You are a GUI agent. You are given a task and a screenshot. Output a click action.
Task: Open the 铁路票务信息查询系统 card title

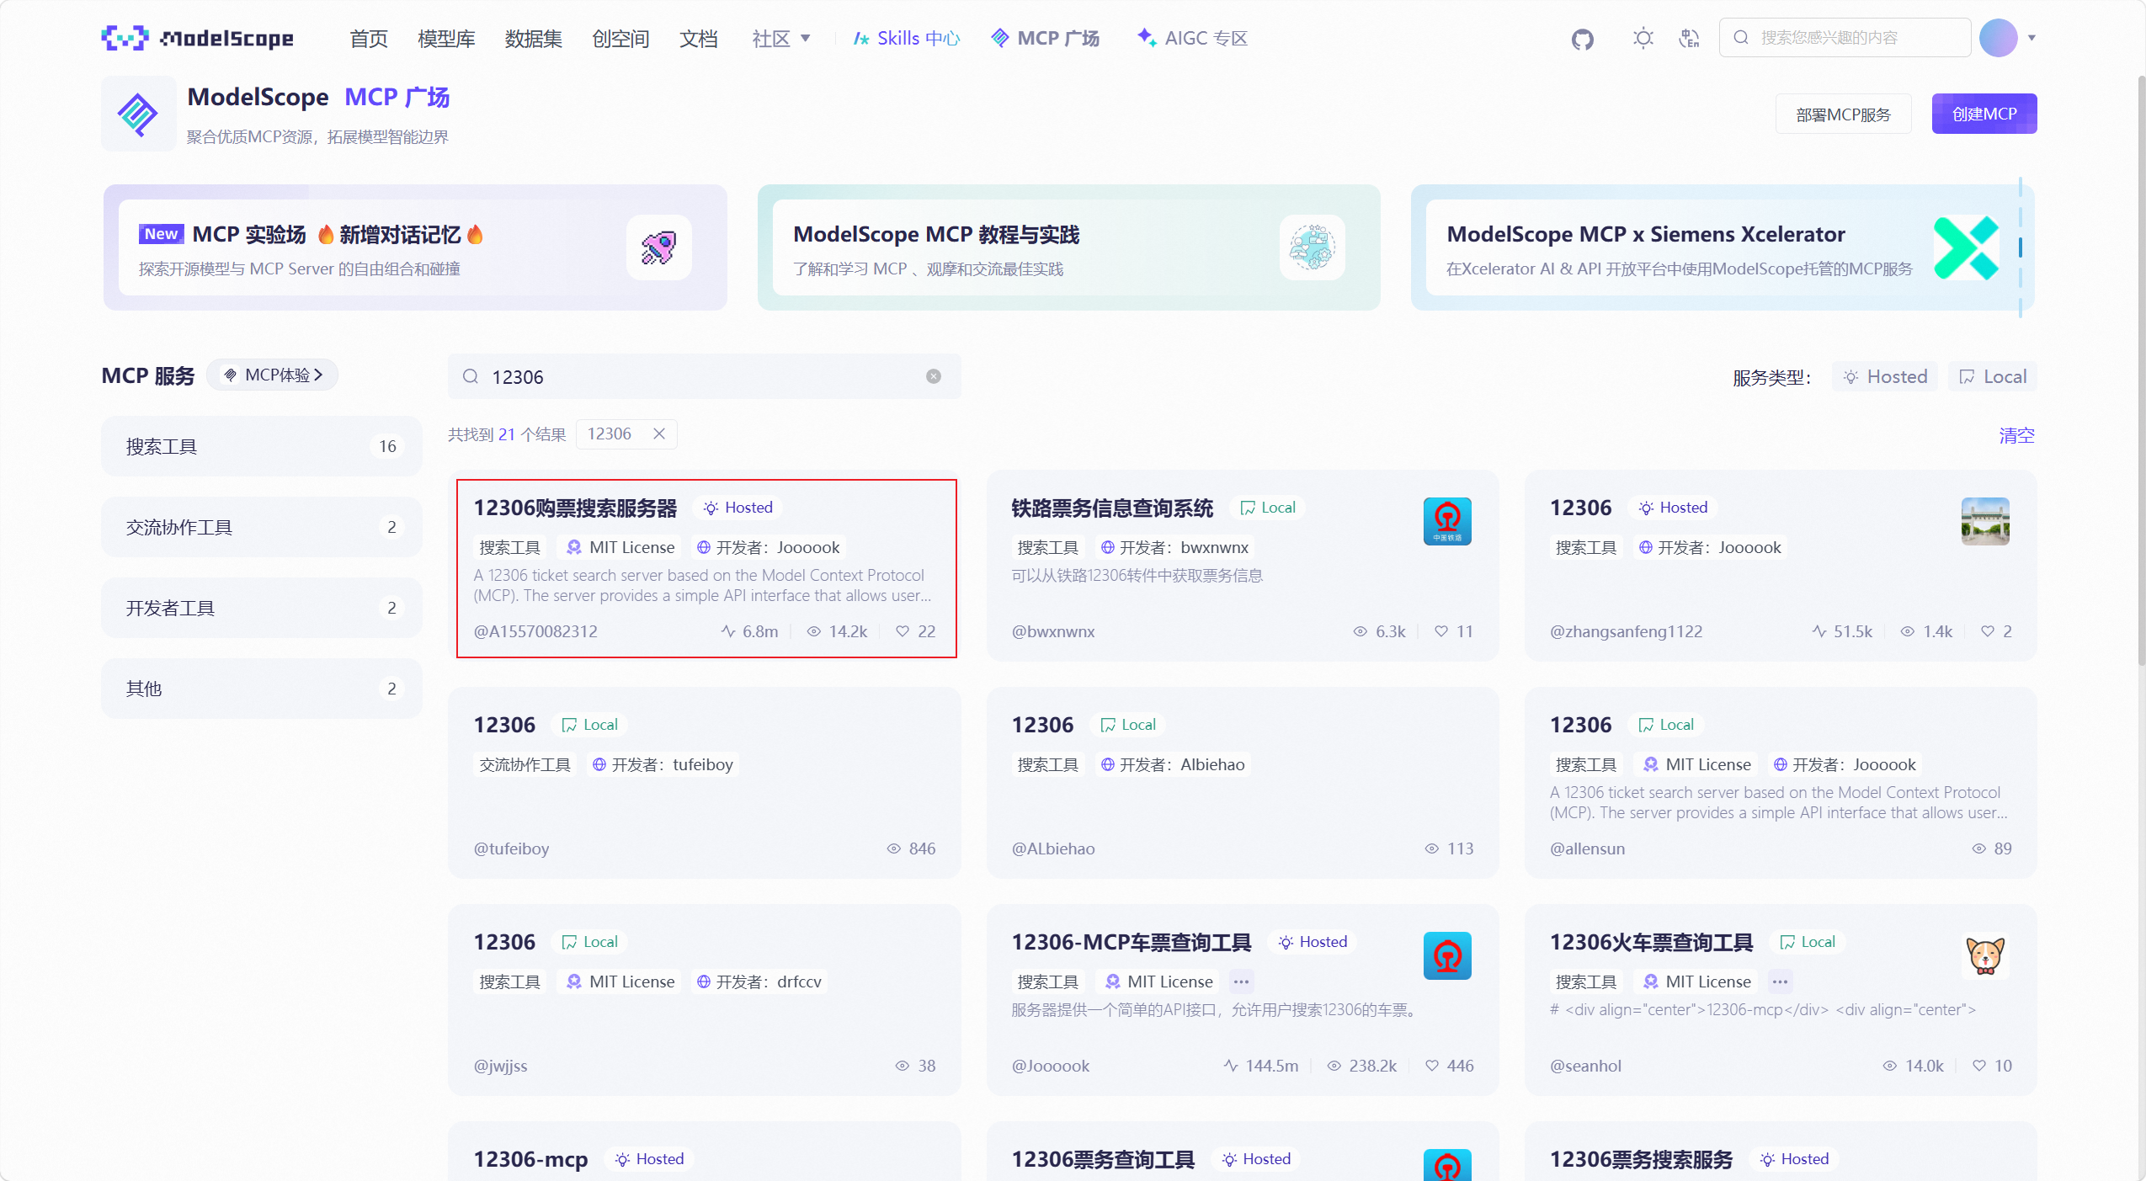coord(1112,508)
